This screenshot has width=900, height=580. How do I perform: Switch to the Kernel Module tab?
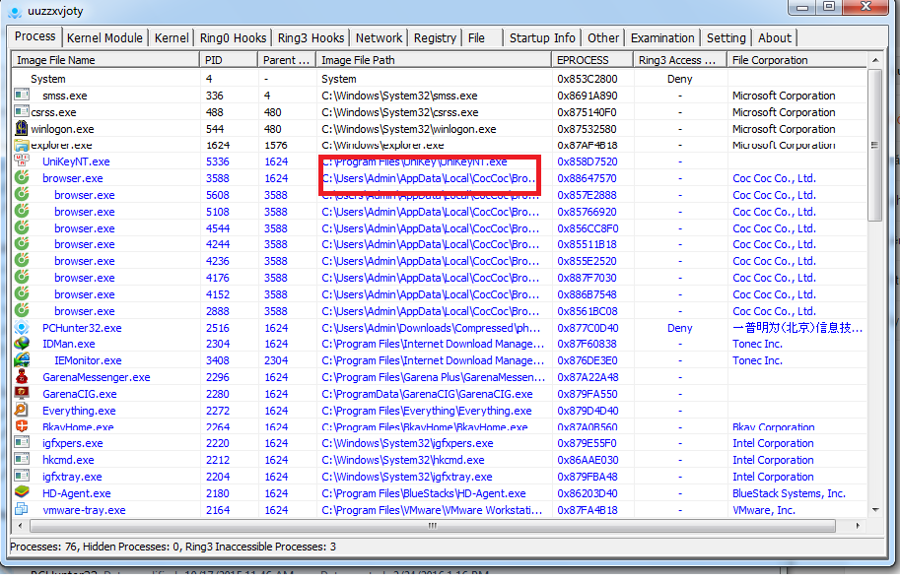coord(104,38)
